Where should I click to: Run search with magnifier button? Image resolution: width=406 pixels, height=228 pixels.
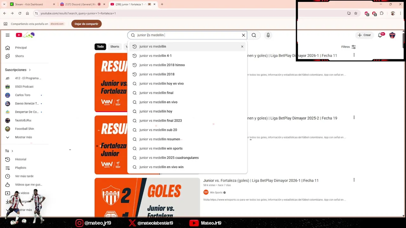coord(254,35)
